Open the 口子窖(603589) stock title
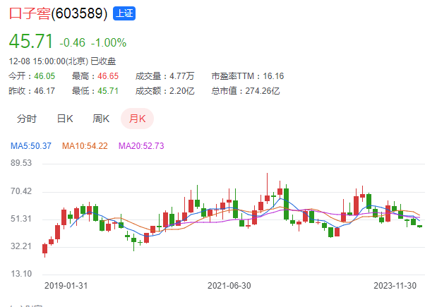Image resolution: width=437 pixels, height=307 pixels. (x=58, y=13)
